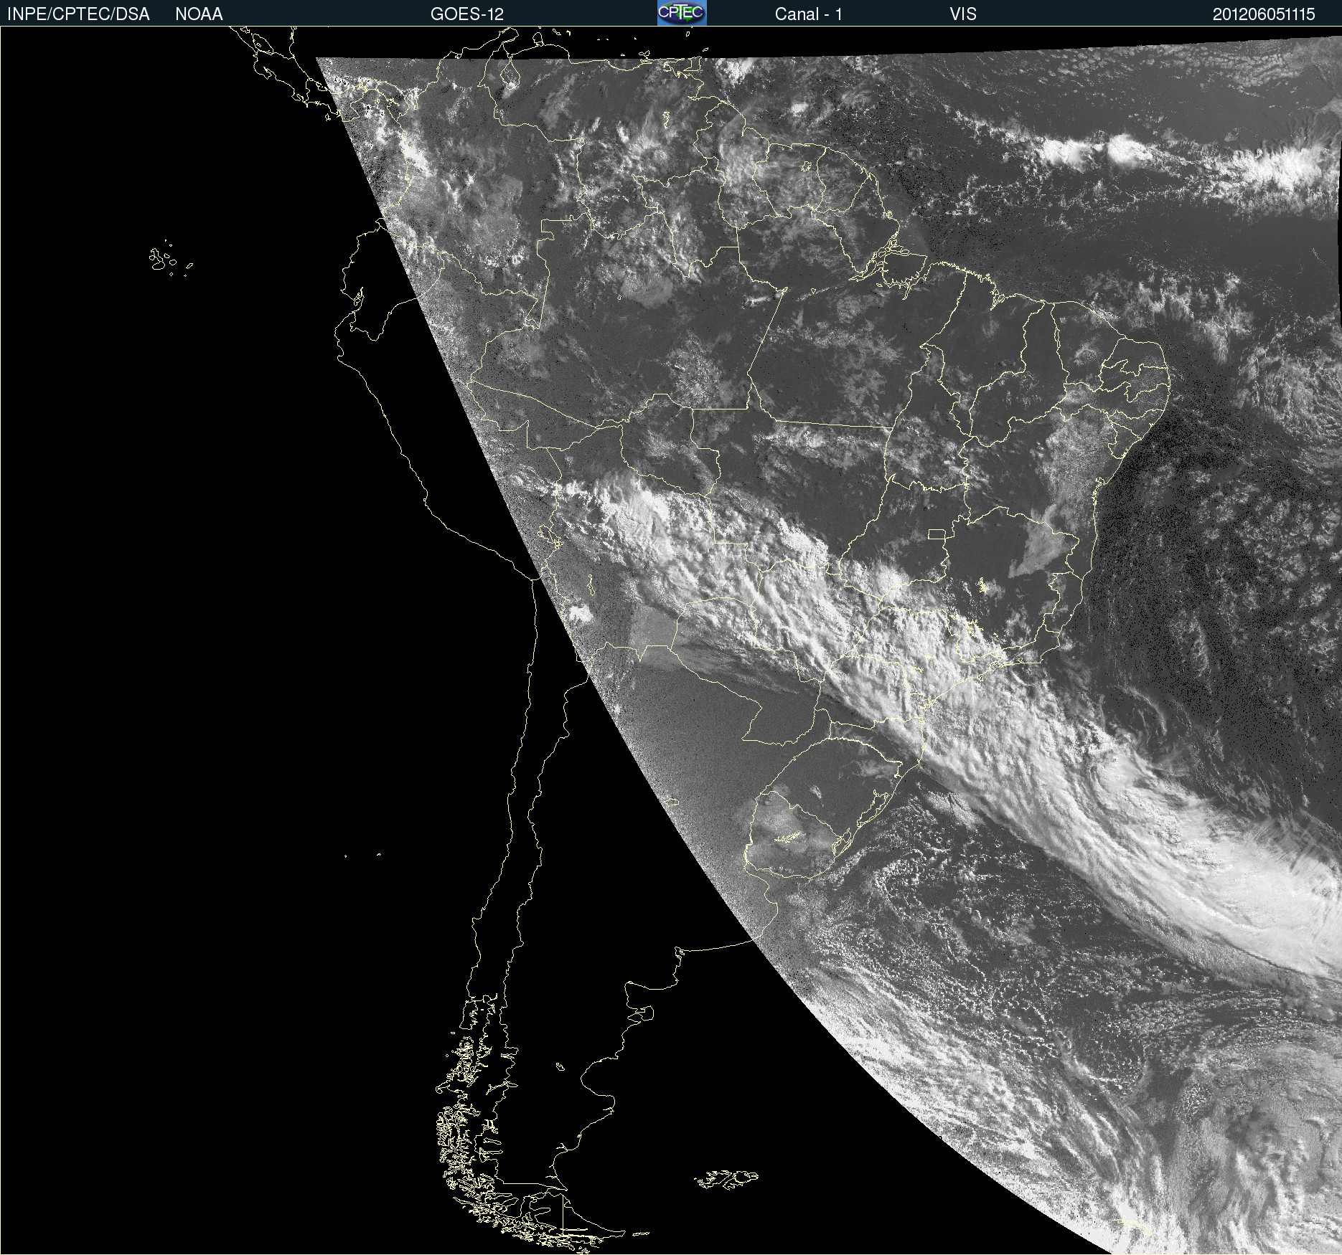This screenshot has width=1342, height=1255.
Task: Click the INPE/CPTEC/DSA header label
Action: click(x=78, y=14)
